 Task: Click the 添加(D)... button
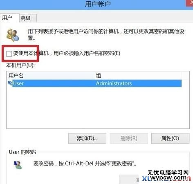[87, 139]
